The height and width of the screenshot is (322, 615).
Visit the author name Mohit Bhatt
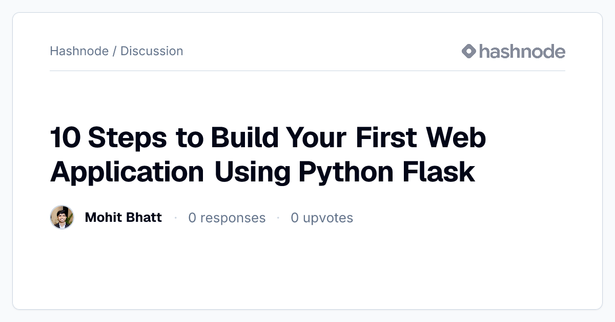(123, 217)
